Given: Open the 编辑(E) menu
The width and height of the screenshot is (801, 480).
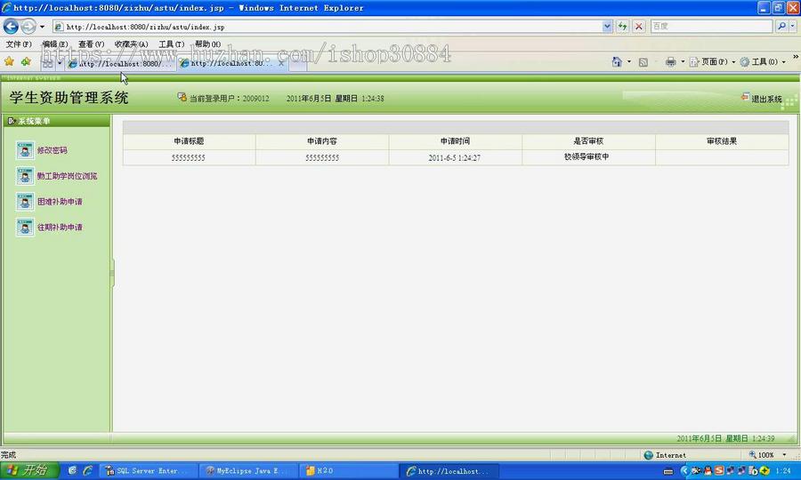Looking at the screenshot, I should pos(54,44).
